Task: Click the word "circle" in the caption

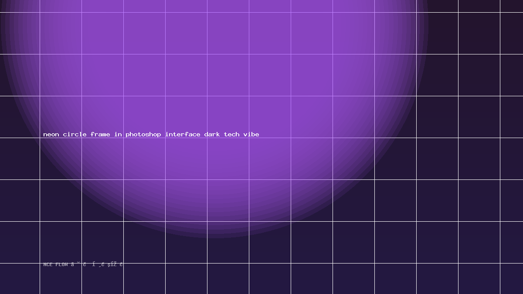Action: (x=75, y=135)
